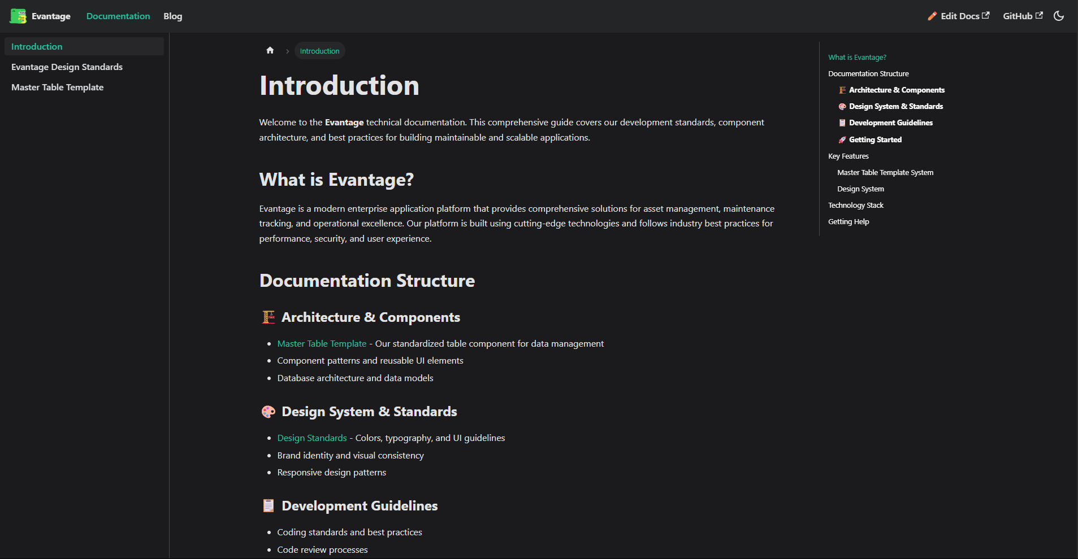This screenshot has height=559, width=1078.
Task: Select Introduction in the left sidebar
Action: [x=37, y=46]
